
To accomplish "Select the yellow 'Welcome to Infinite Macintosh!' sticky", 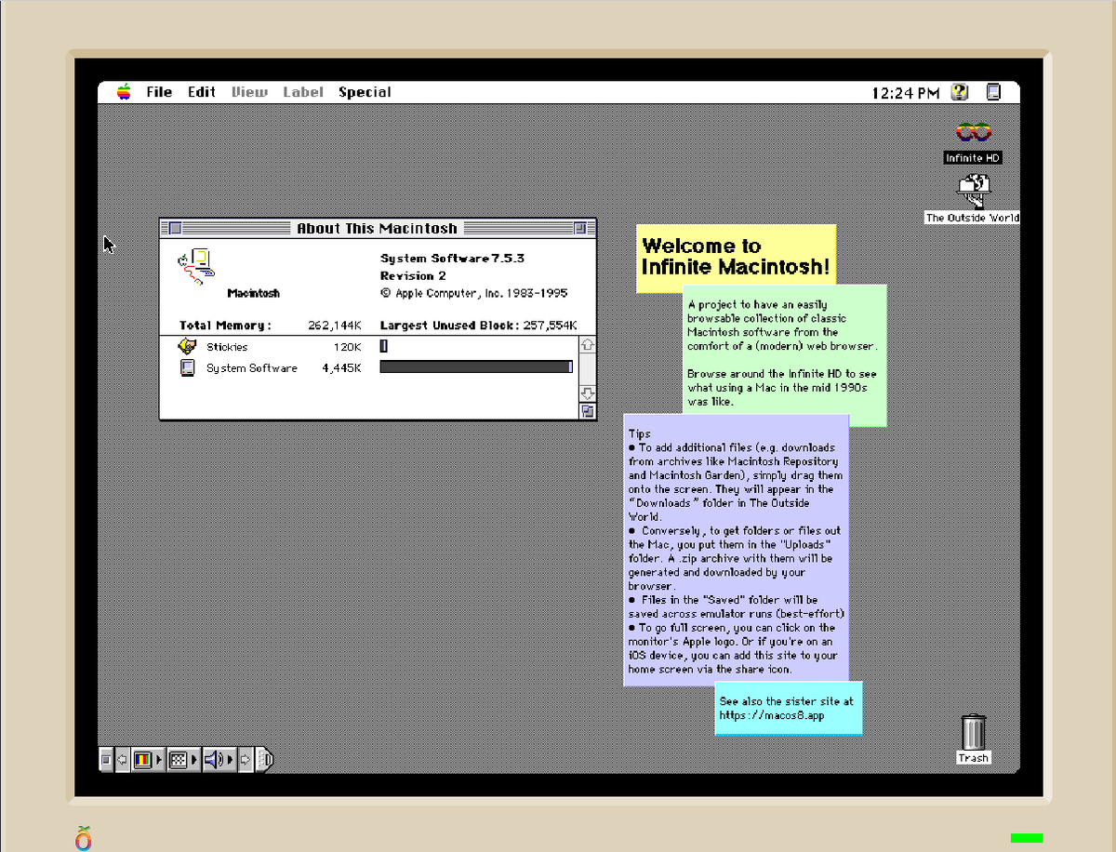I will [736, 258].
